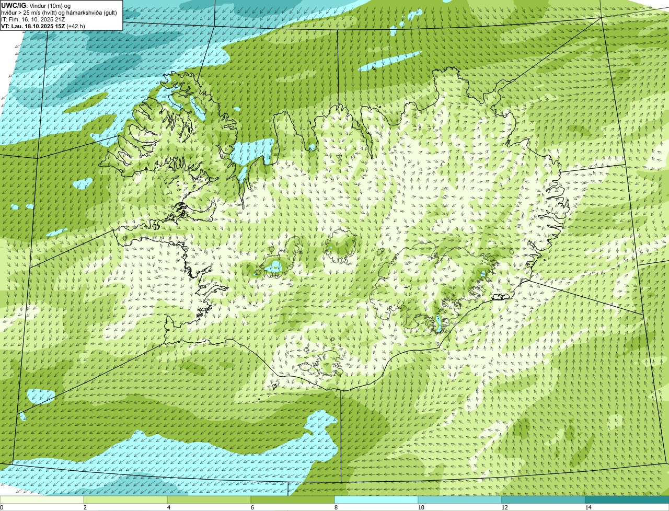
Task: Click the '10' tick label on the color scale
Action: (421, 507)
